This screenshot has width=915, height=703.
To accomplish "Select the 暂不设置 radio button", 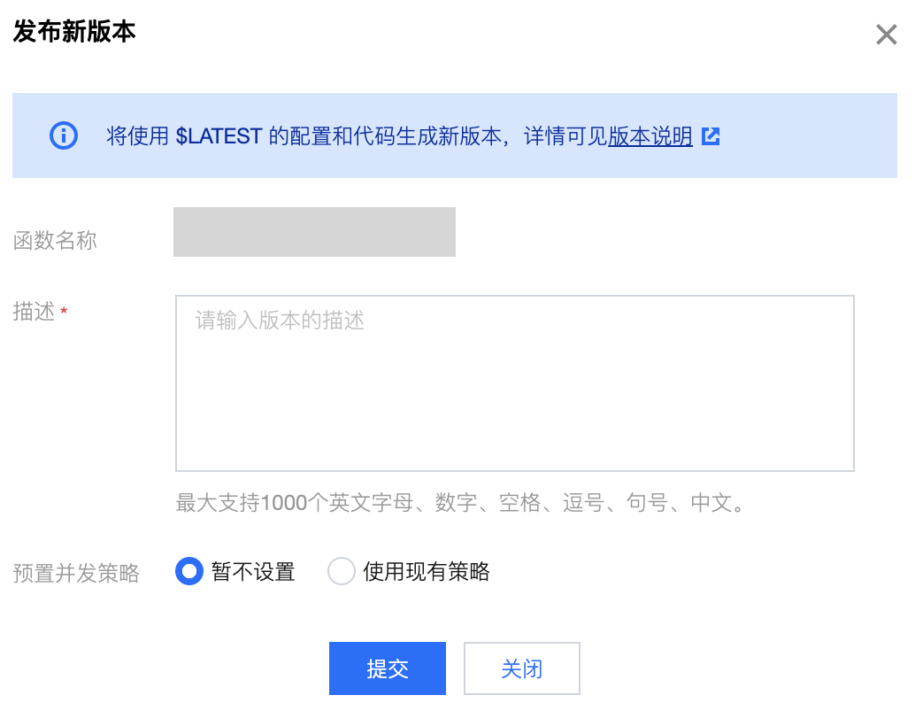I will coord(189,571).
